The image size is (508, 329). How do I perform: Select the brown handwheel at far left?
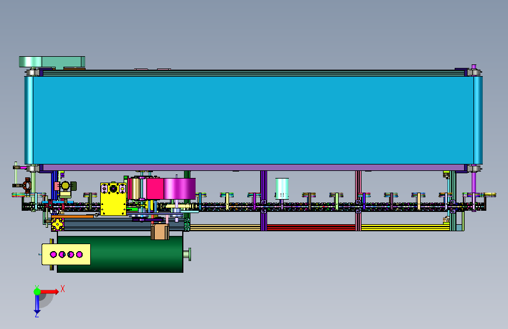[28, 185]
